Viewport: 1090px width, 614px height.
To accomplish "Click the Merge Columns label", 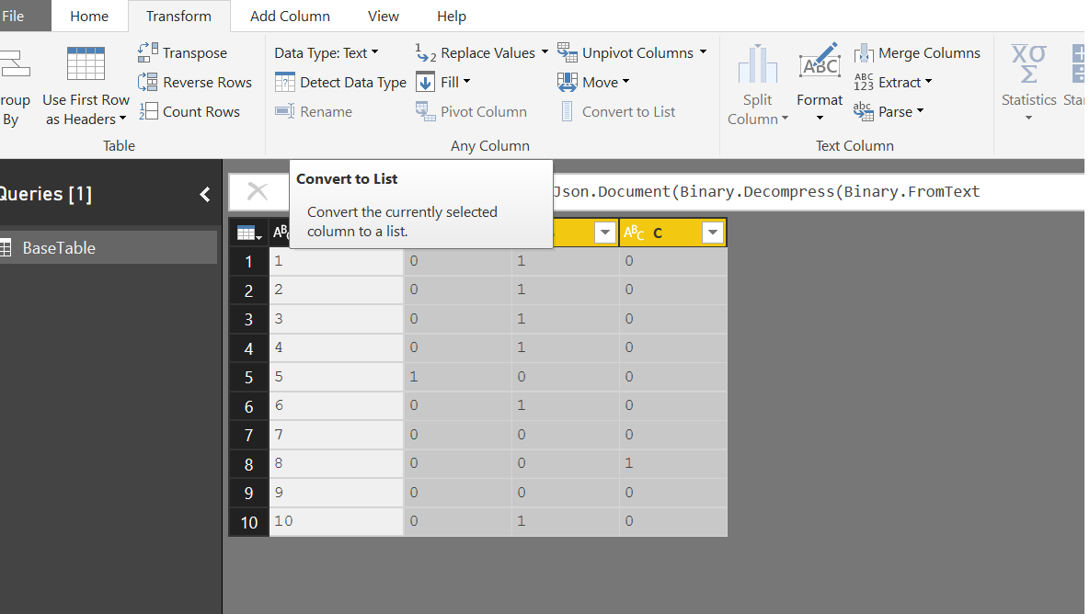I will coord(929,52).
